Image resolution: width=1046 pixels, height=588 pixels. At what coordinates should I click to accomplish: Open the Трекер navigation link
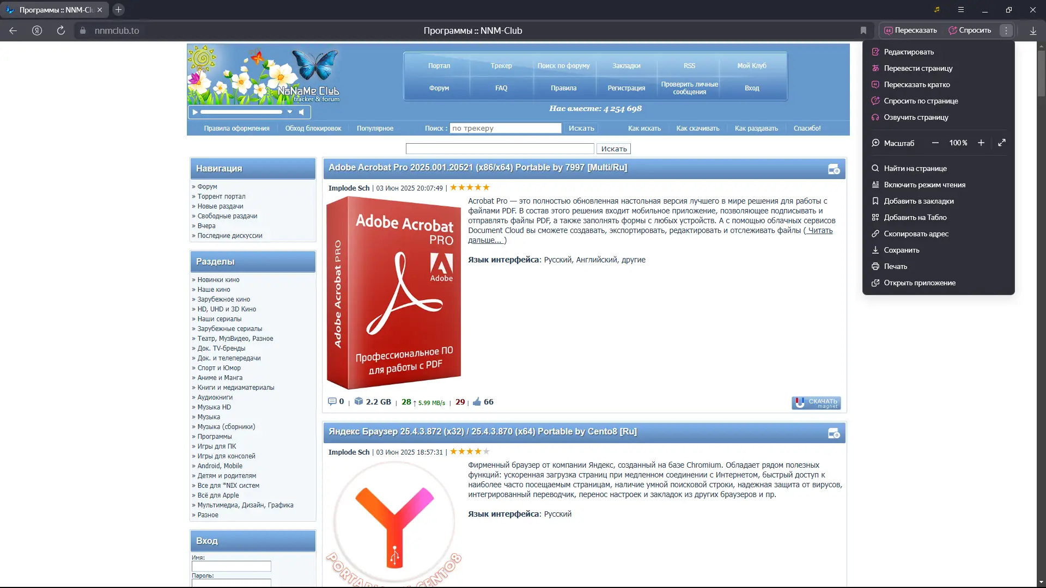[x=501, y=66]
